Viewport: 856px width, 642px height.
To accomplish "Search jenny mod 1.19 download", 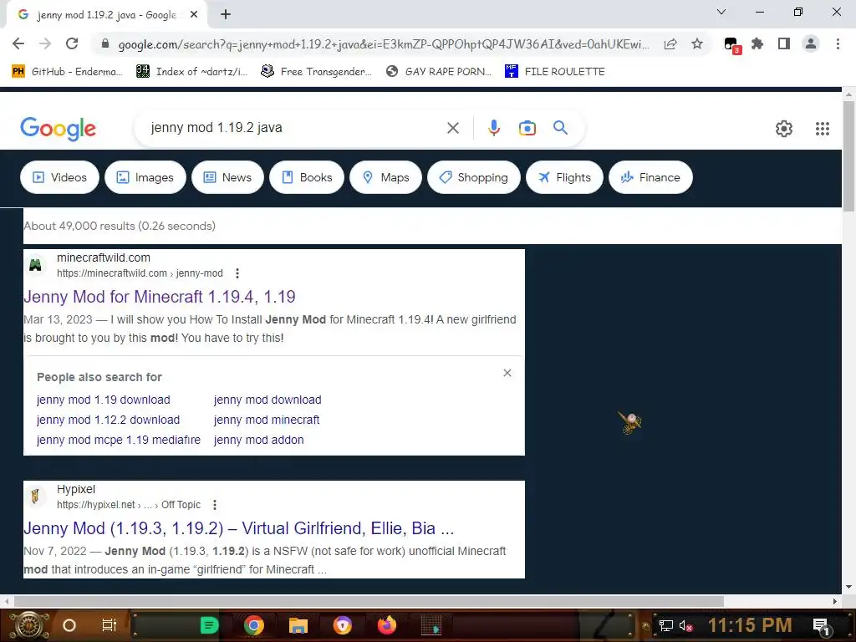I will pyautogui.click(x=103, y=400).
